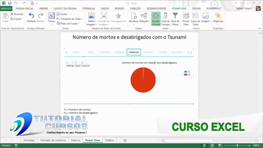Switch to Page Layout view icon
Screen dimensions: 263x148
(x=212, y=146)
